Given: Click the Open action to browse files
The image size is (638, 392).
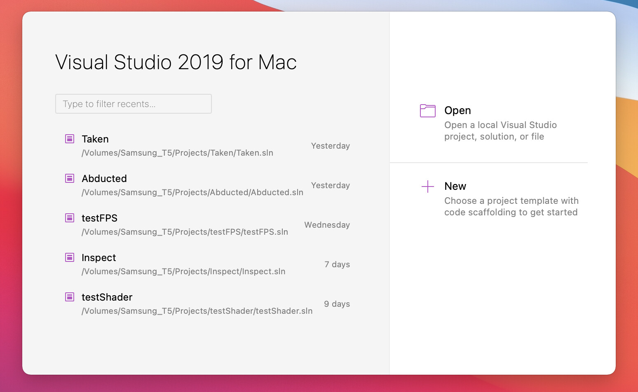Looking at the screenshot, I should click(x=457, y=110).
